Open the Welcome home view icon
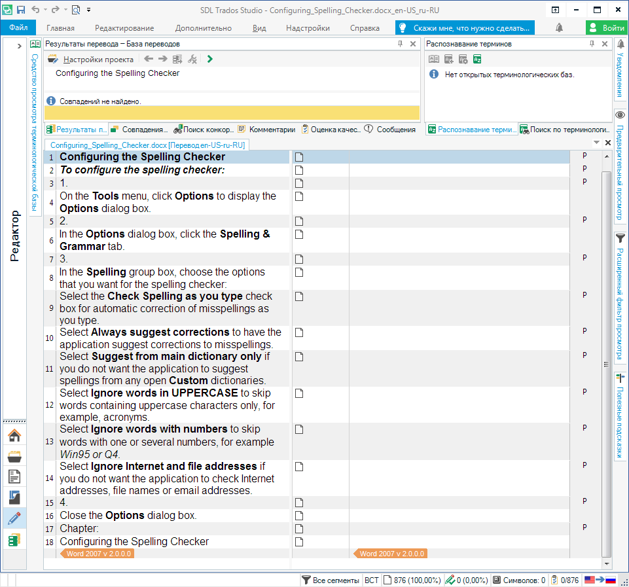Image resolution: width=629 pixels, height=587 pixels. click(14, 435)
